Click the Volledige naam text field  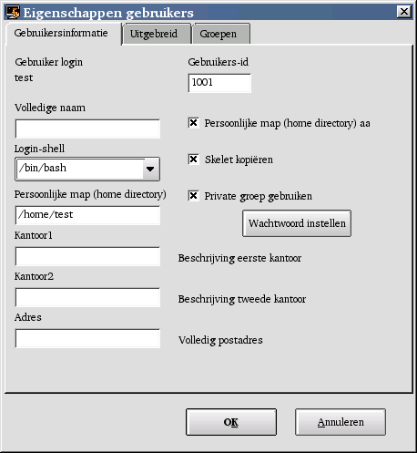pos(87,129)
